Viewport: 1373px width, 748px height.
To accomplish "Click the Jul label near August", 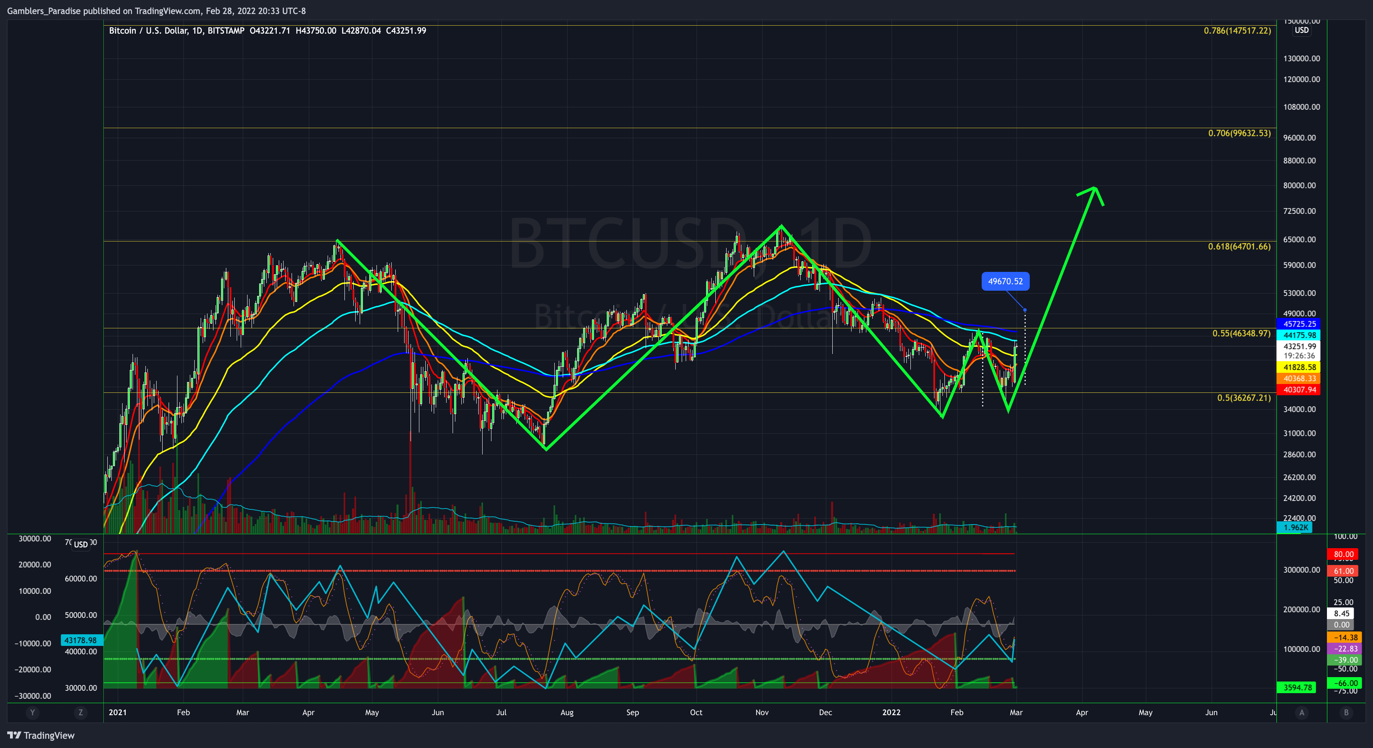I will coord(501,712).
